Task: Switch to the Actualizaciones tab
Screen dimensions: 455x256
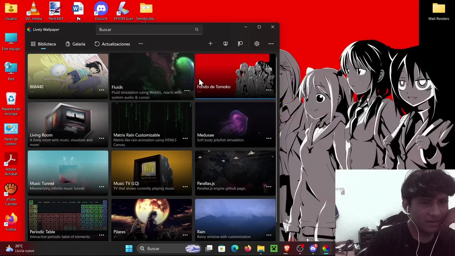Action: (x=112, y=44)
